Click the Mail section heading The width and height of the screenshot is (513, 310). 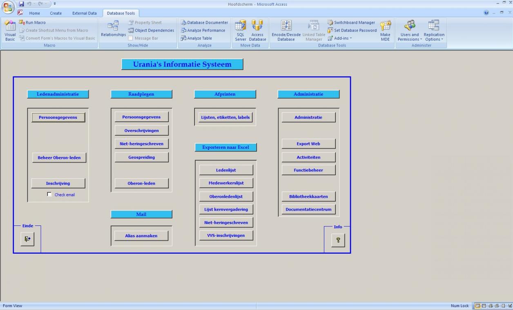[141, 214]
